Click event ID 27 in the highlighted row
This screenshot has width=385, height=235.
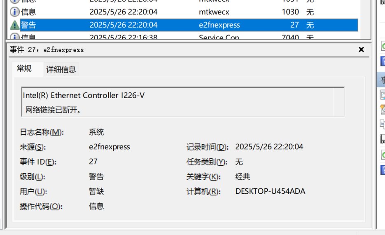point(294,25)
